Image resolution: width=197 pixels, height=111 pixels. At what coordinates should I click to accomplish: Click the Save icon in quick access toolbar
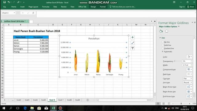pyautogui.click(x=5, y=2)
